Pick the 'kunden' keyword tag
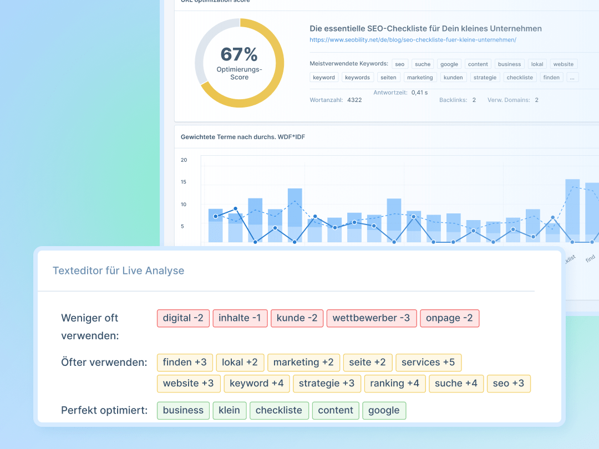This screenshot has width=599, height=449. tap(453, 78)
